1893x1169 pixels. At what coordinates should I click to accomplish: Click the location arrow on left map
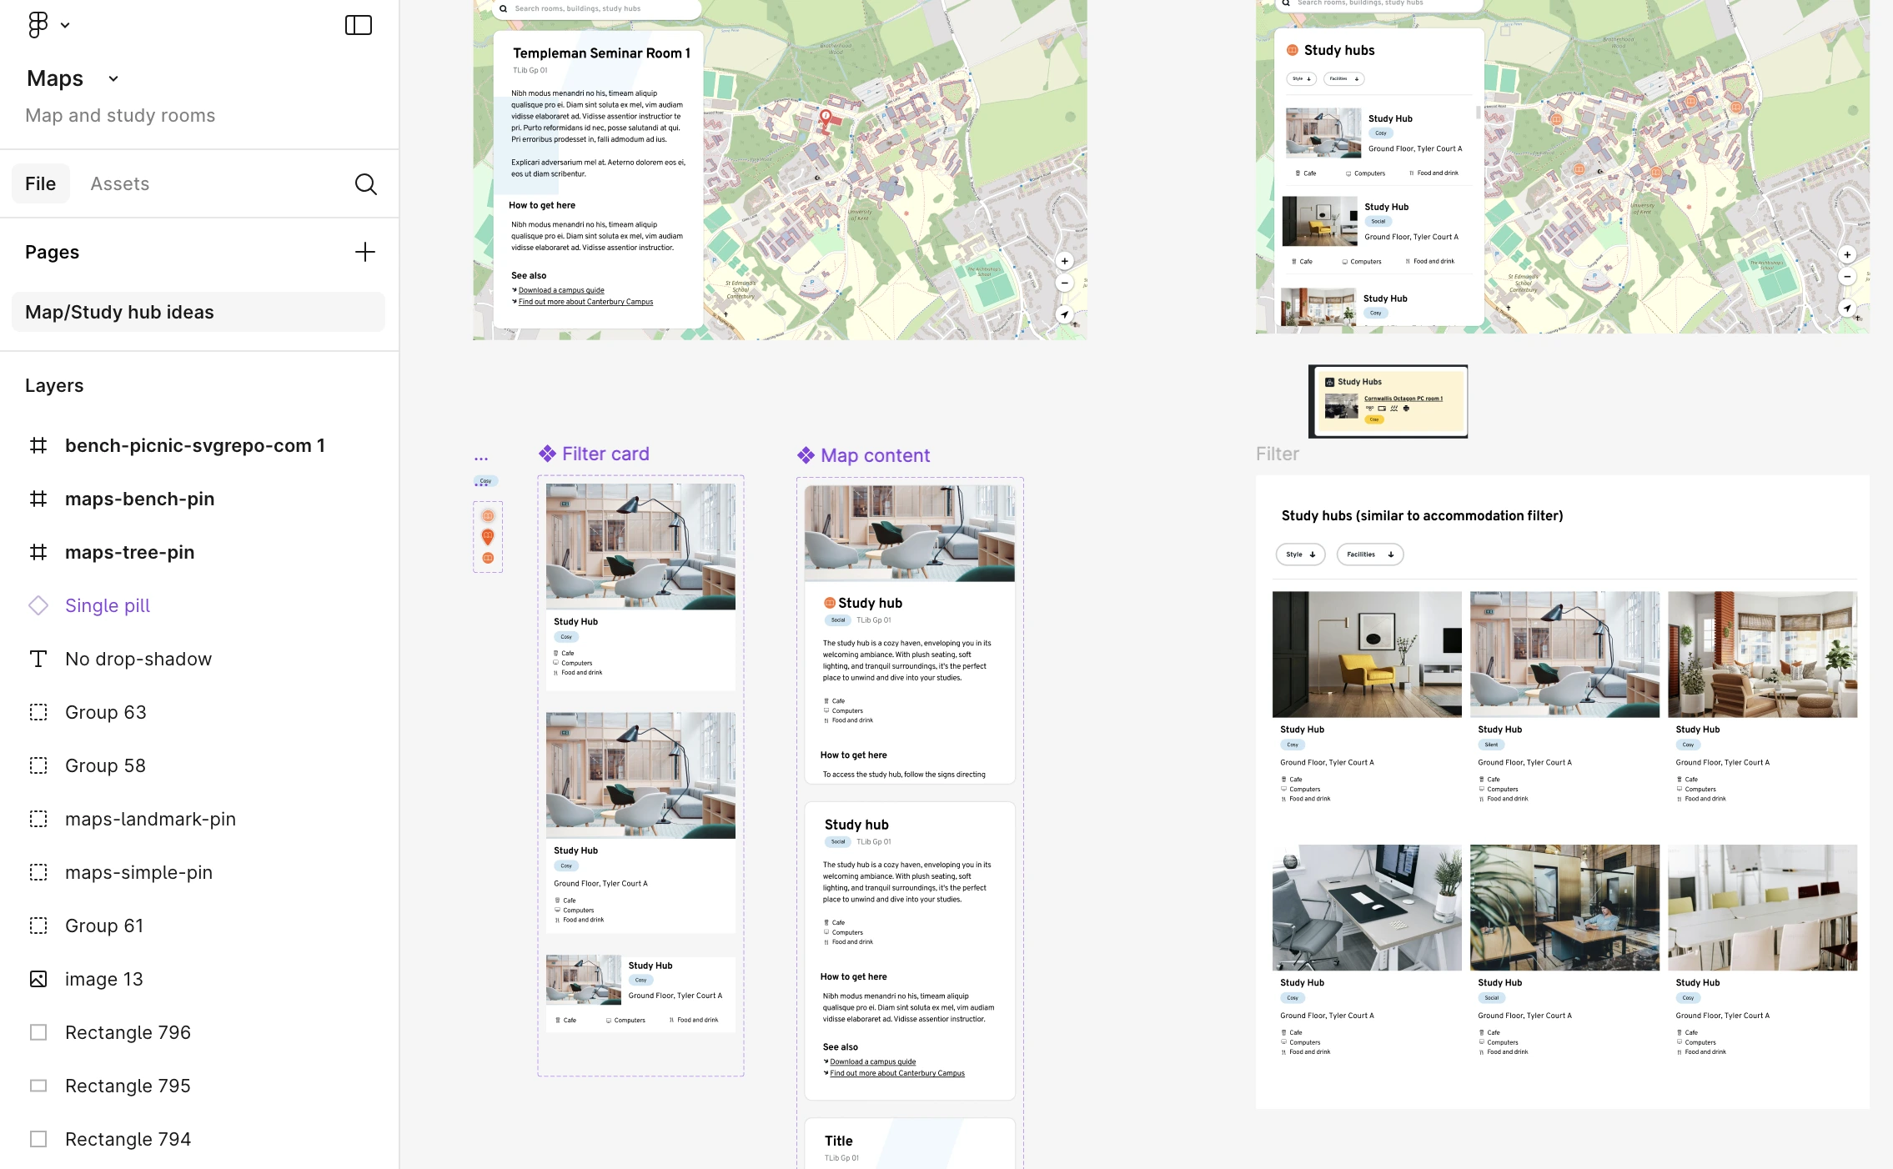point(1064,314)
